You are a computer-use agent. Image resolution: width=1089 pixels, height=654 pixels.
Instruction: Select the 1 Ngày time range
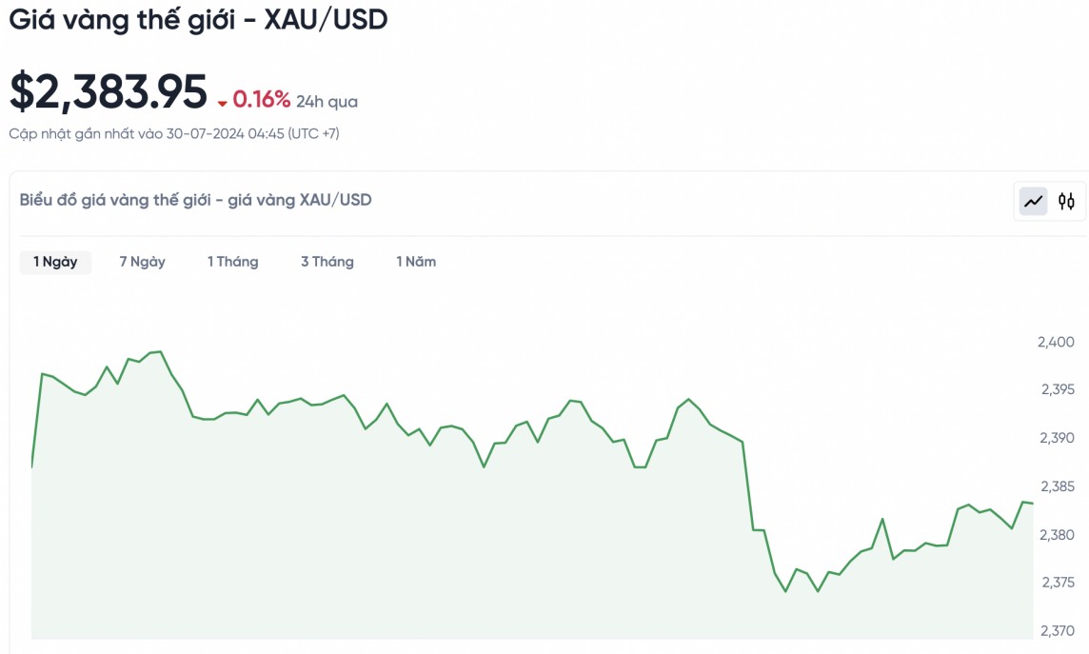[x=55, y=262]
